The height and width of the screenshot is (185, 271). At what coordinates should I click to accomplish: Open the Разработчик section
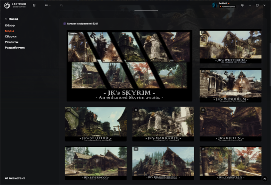pyautogui.click(x=15, y=48)
